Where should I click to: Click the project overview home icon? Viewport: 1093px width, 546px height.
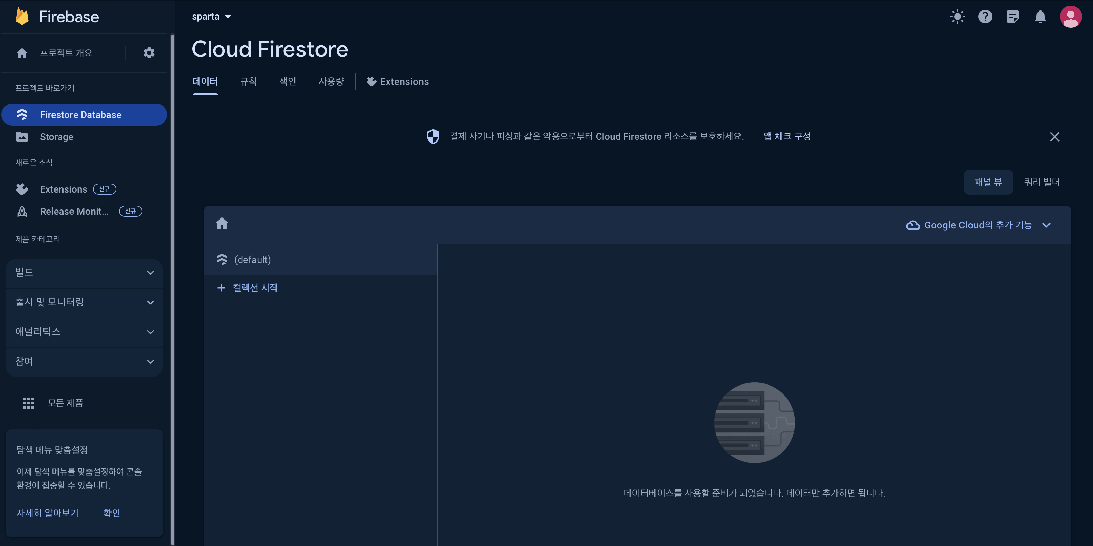point(22,53)
